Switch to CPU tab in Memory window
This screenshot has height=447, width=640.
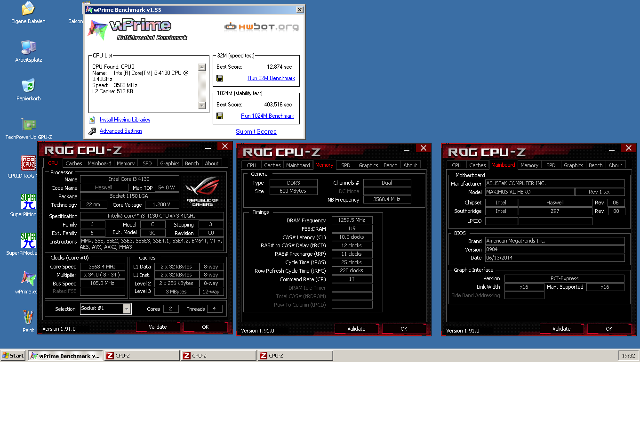coord(252,165)
